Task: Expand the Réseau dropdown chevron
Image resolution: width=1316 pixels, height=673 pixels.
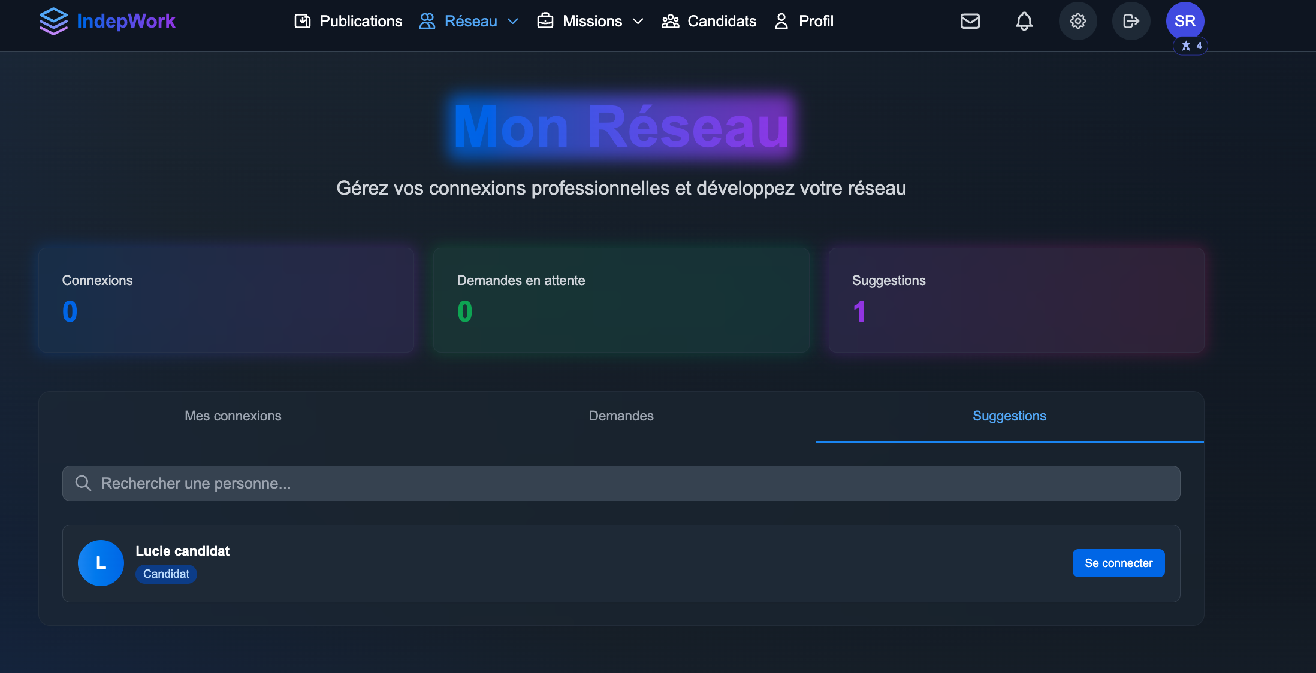Action: click(x=513, y=21)
